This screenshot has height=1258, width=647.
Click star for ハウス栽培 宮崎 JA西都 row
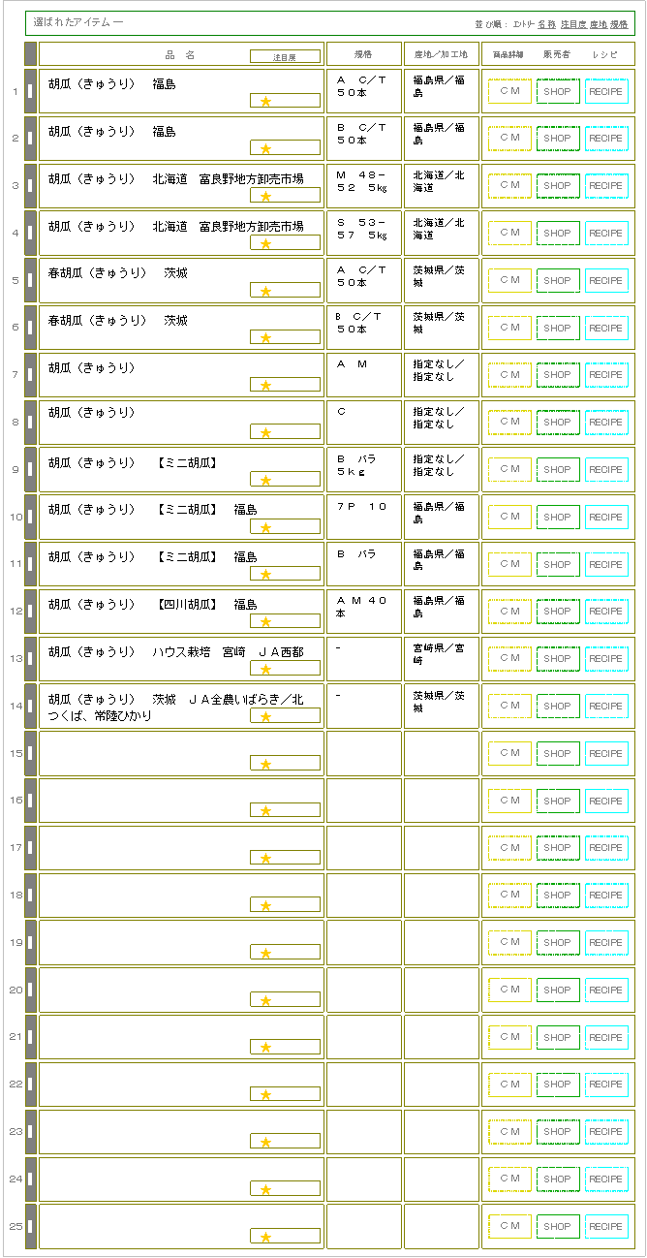click(266, 669)
